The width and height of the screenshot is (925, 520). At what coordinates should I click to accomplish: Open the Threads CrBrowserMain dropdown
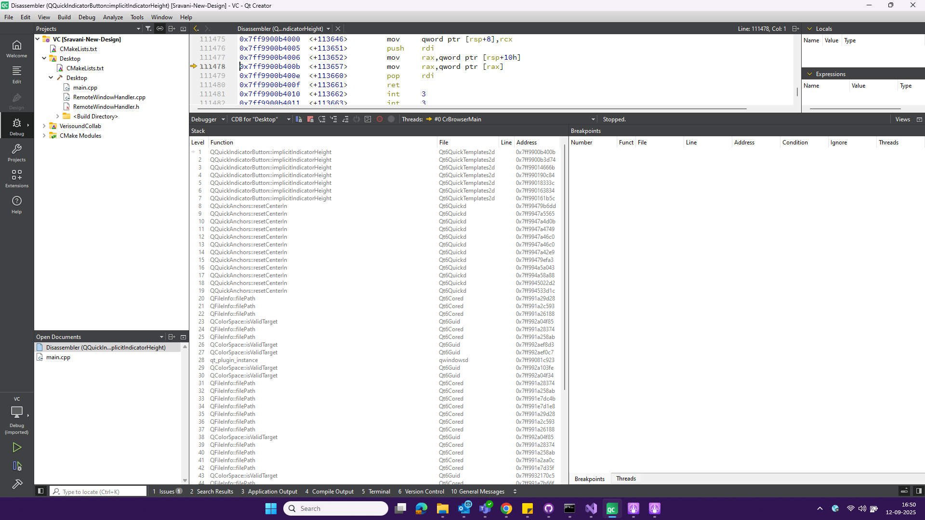(x=511, y=119)
